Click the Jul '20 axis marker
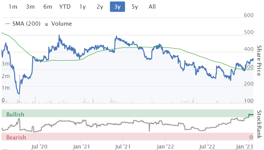The width and height of the screenshot is (264, 150). click(x=40, y=147)
